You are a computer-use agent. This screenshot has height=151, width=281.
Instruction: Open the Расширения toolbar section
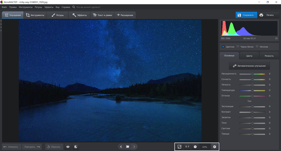click(x=125, y=15)
